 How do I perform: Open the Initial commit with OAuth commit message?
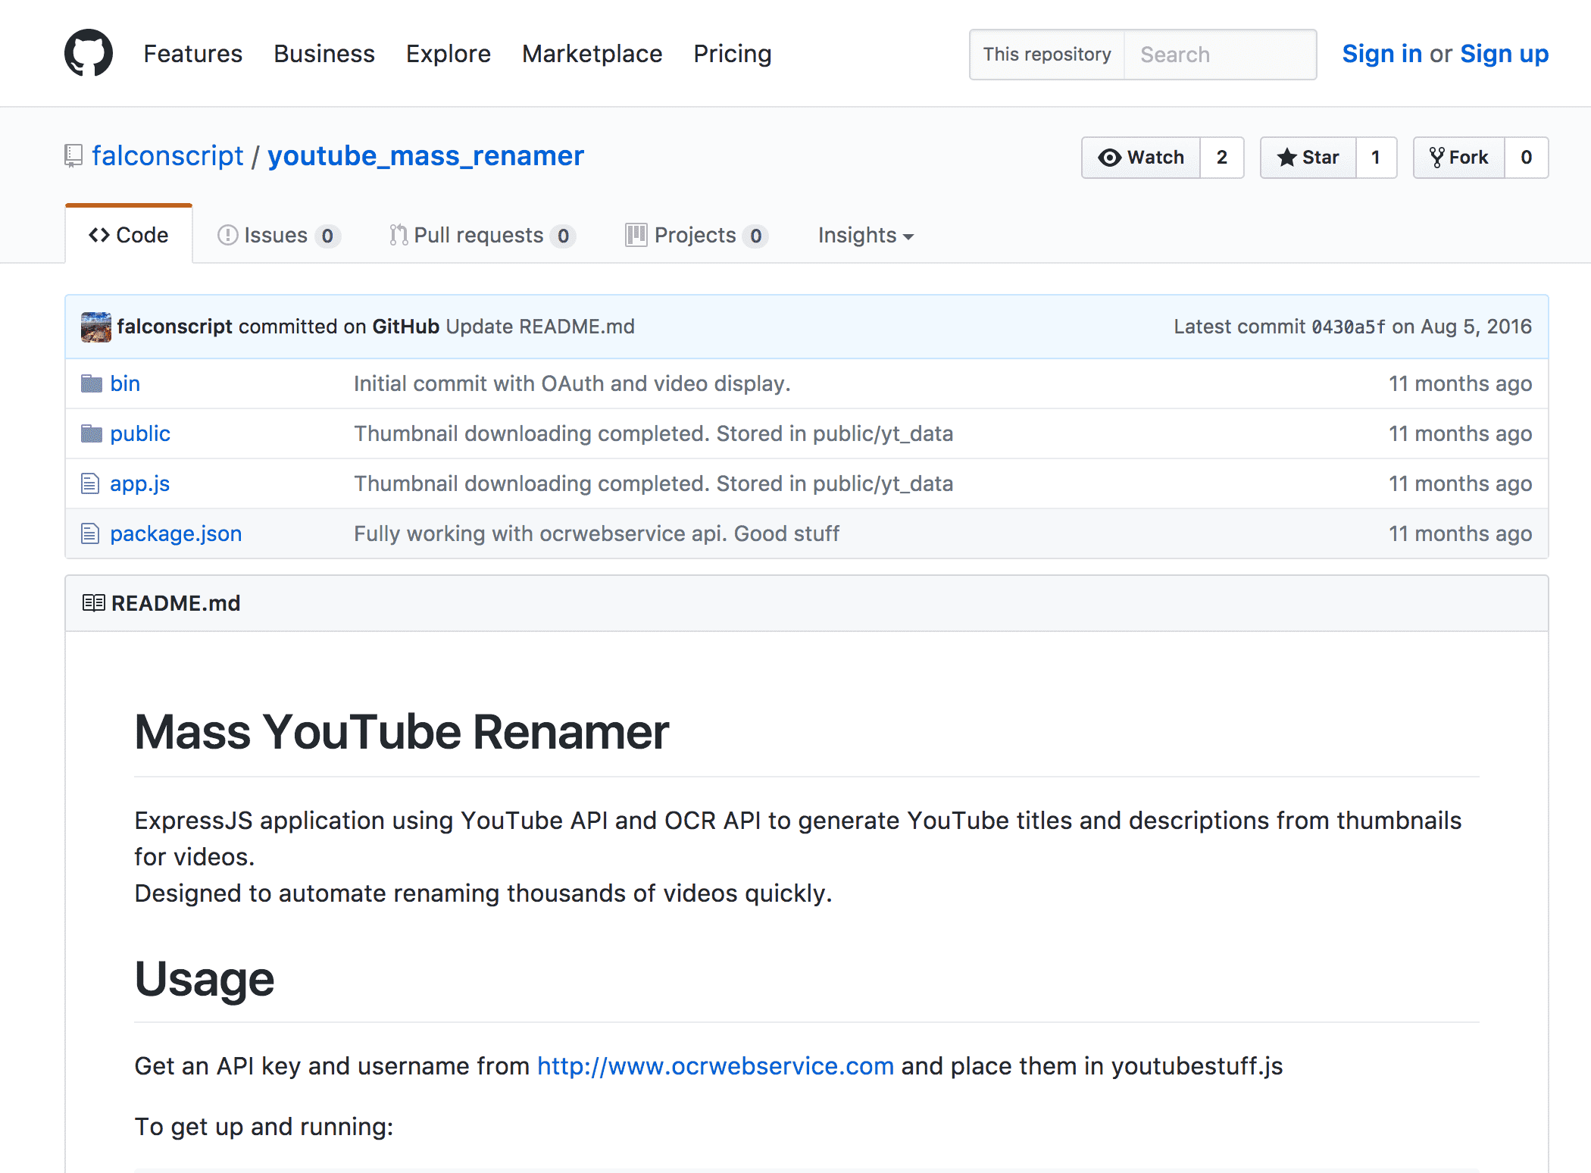click(x=572, y=383)
